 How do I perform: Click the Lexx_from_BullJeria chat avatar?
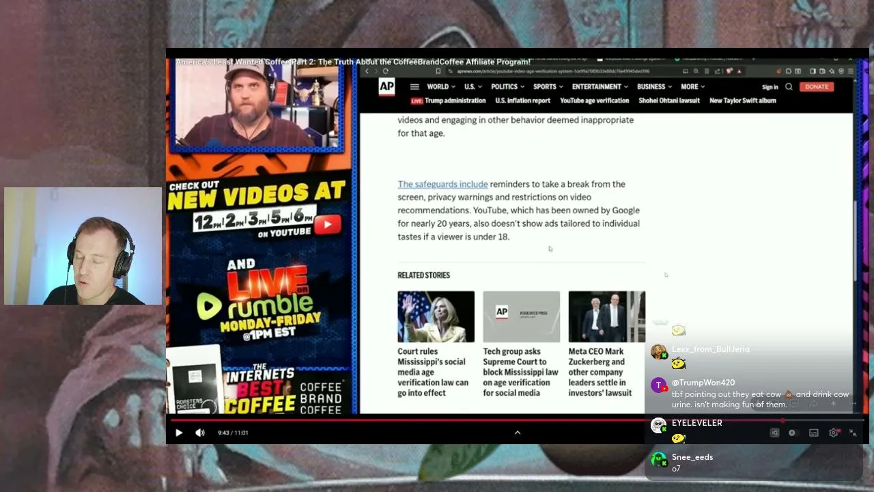[x=659, y=352]
